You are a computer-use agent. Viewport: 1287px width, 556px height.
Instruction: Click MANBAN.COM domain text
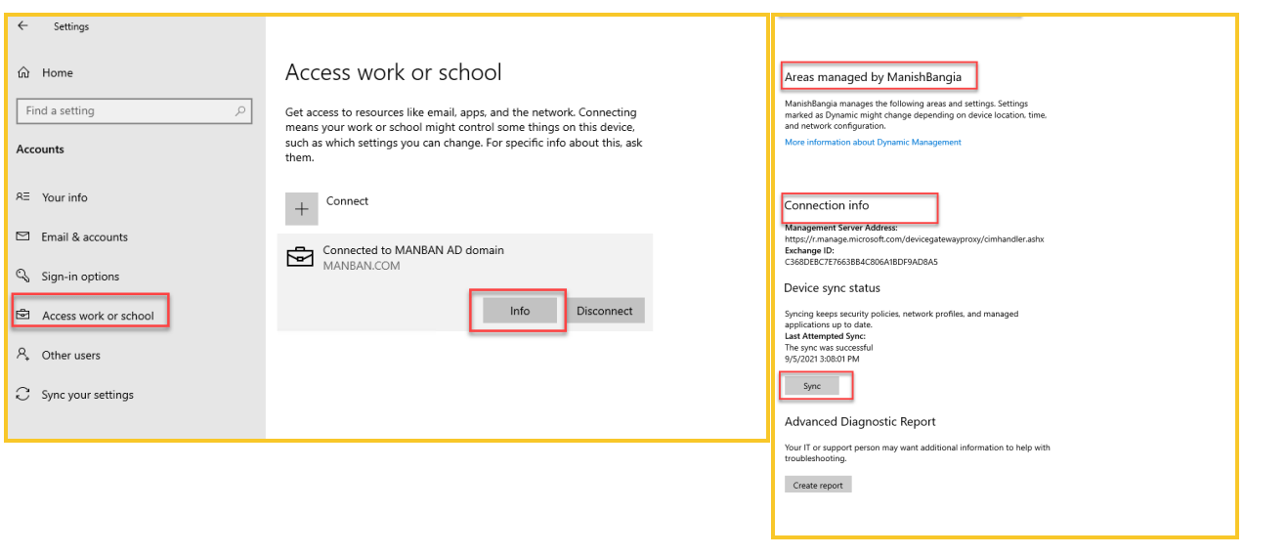point(362,266)
